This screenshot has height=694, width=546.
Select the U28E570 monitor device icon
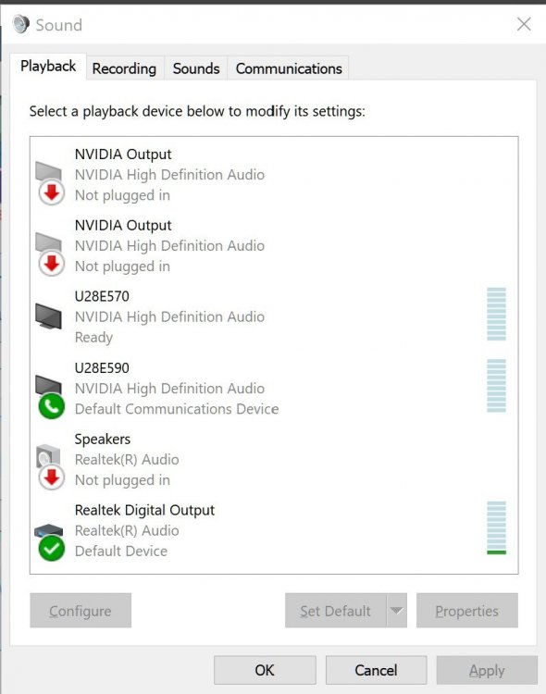coord(48,316)
